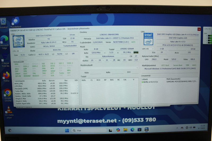
Task: Launch Microsoft Edge from the desktop
Action: click(x=4, y=42)
